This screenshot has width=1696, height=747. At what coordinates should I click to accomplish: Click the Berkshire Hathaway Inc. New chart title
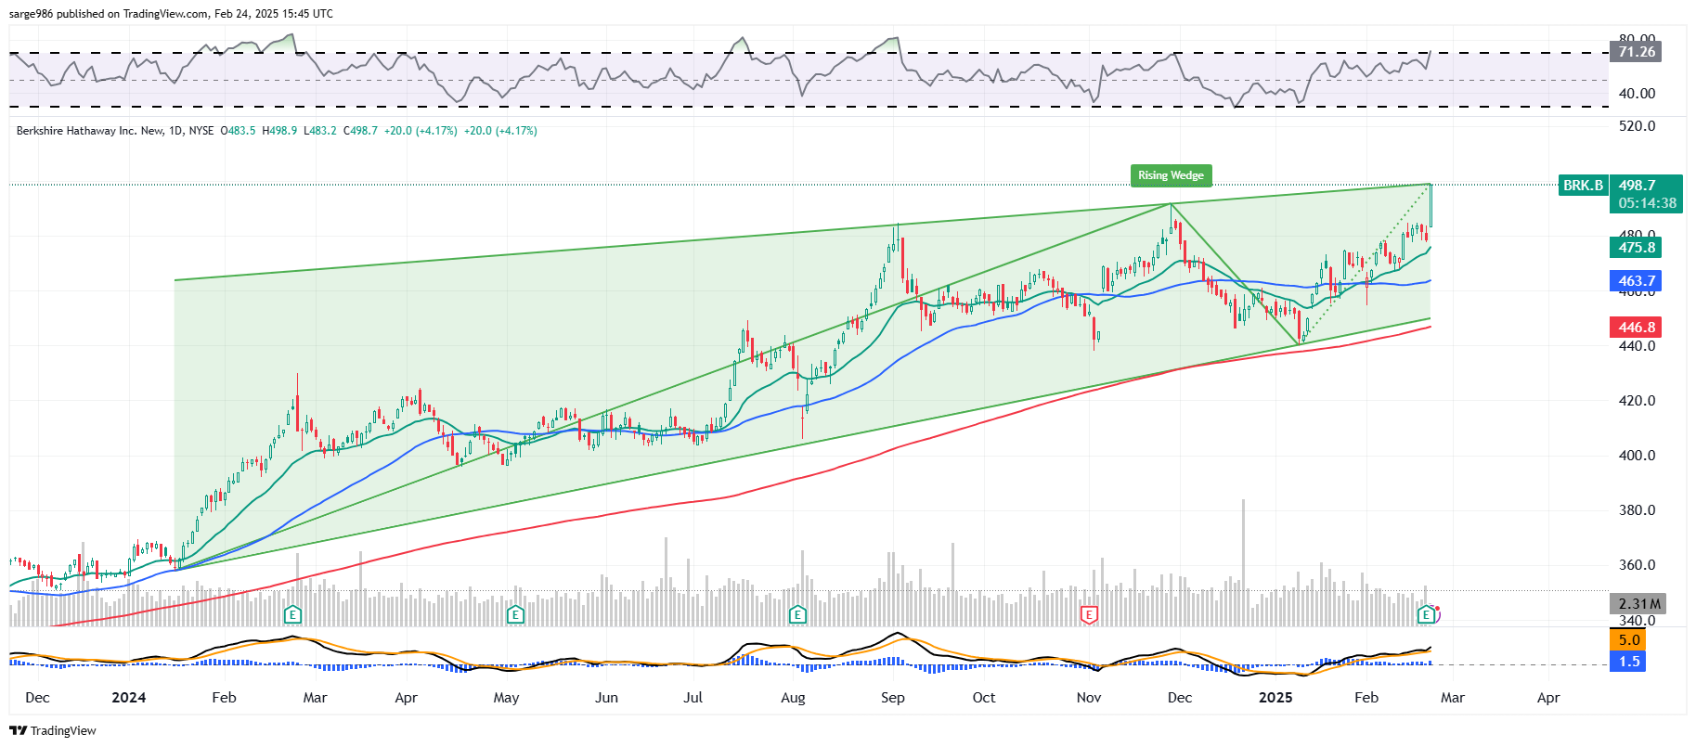[x=90, y=131]
